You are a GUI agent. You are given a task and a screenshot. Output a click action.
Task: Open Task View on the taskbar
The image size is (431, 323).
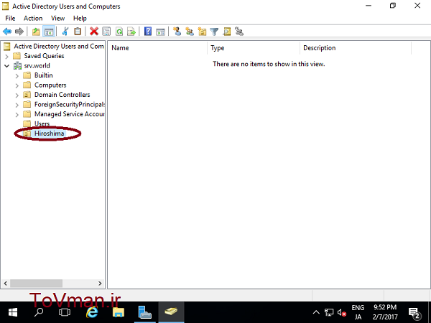(65, 312)
